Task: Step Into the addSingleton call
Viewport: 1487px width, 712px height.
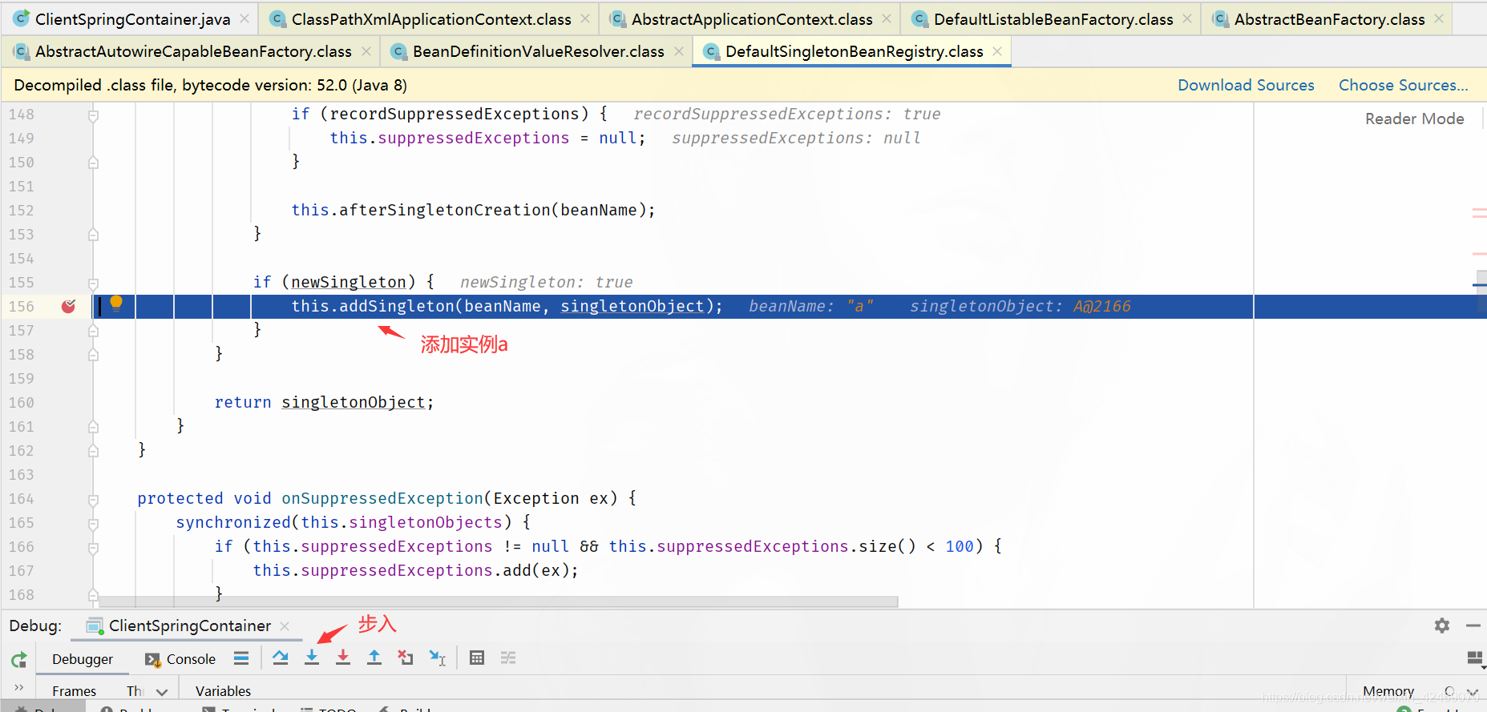Action: 312,658
